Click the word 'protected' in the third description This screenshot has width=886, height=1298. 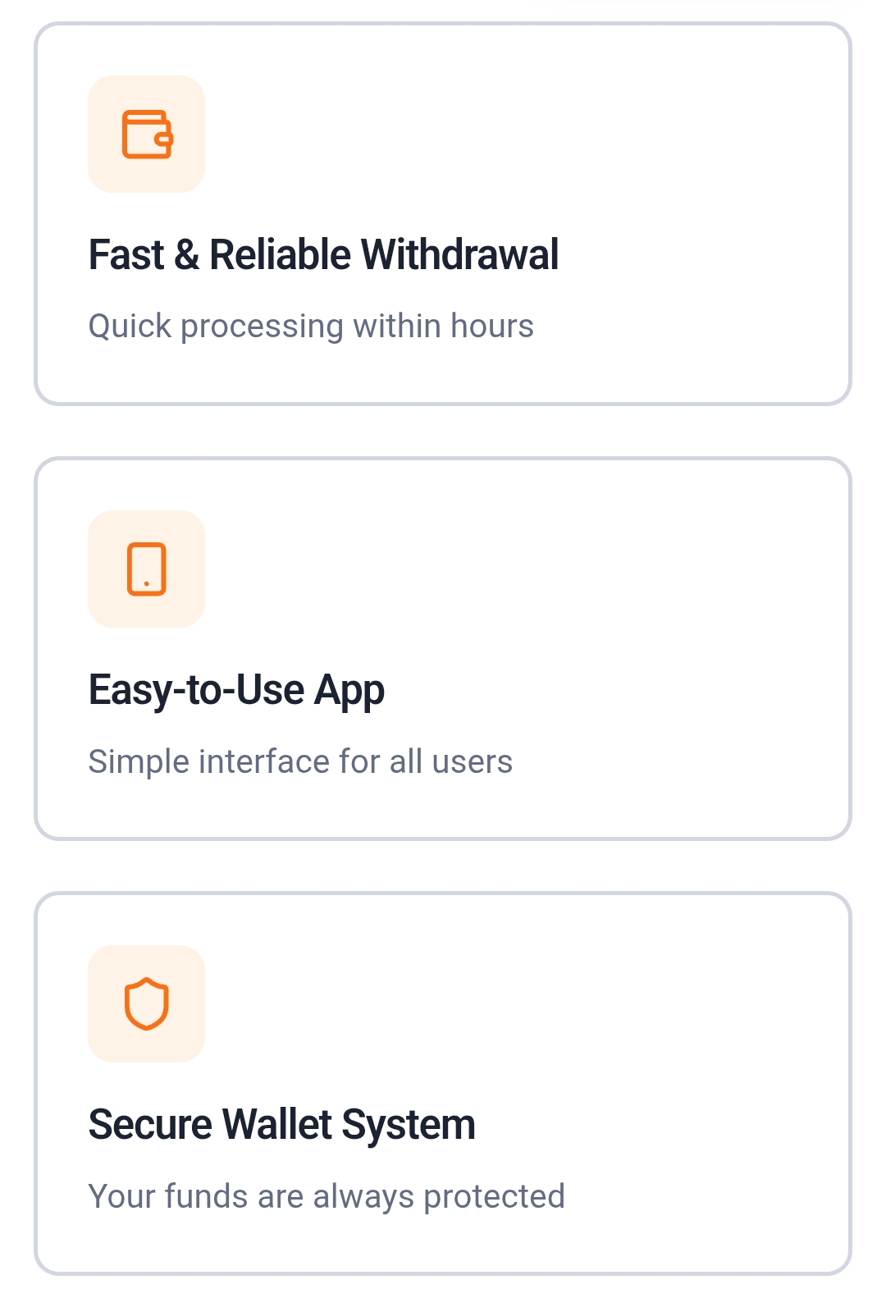pyautogui.click(x=494, y=1196)
